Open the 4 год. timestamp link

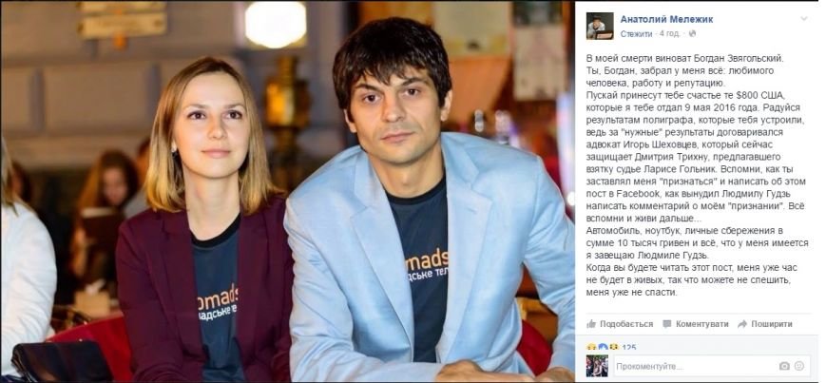669,33
